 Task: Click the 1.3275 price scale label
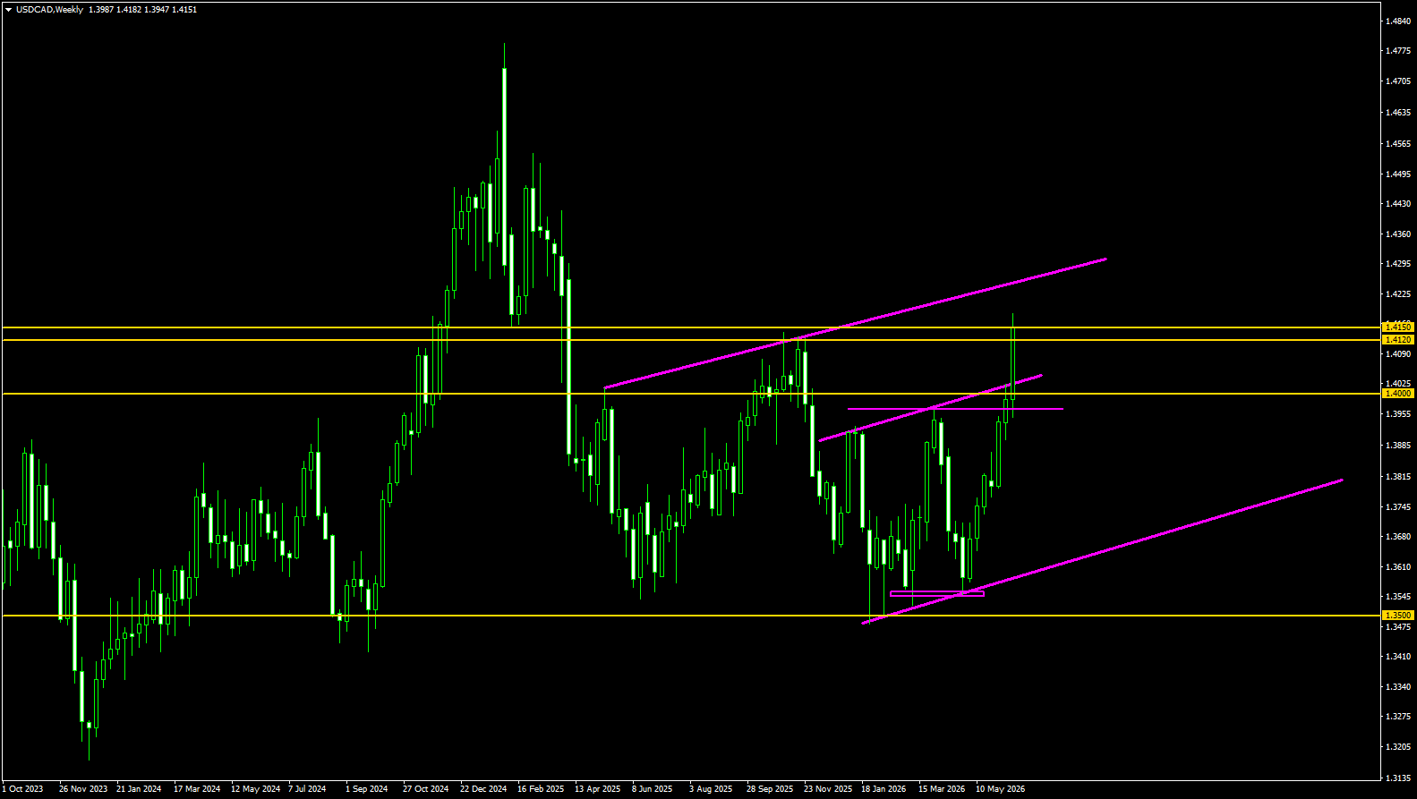(x=1398, y=717)
